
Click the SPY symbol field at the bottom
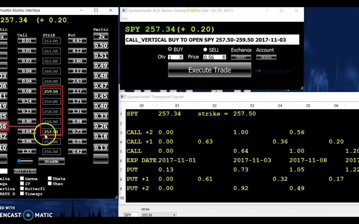pyautogui.click(x=131, y=215)
